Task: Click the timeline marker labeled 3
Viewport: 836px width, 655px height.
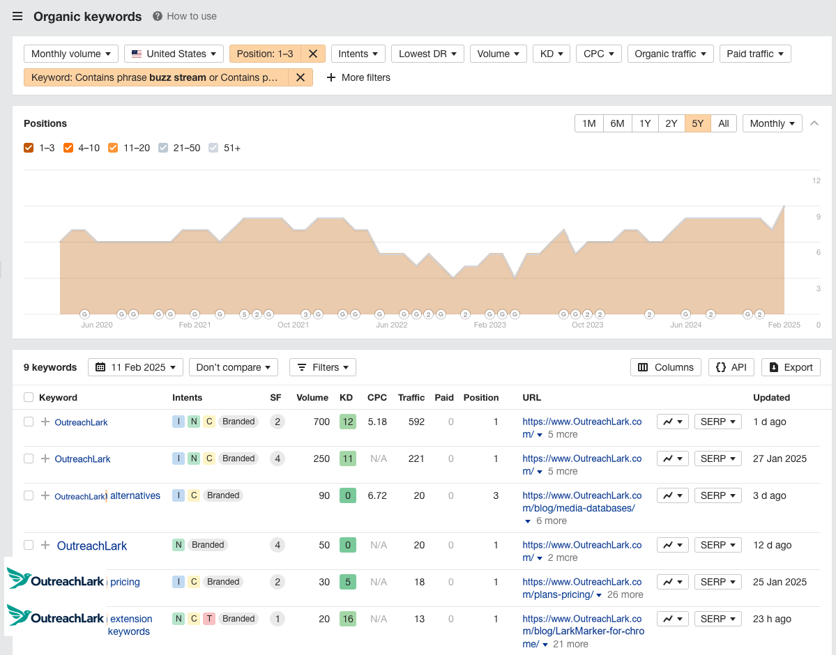Action: click(305, 314)
